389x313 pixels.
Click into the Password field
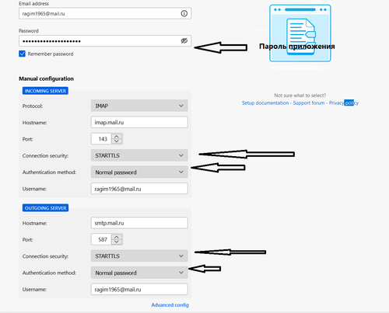[x=105, y=41]
